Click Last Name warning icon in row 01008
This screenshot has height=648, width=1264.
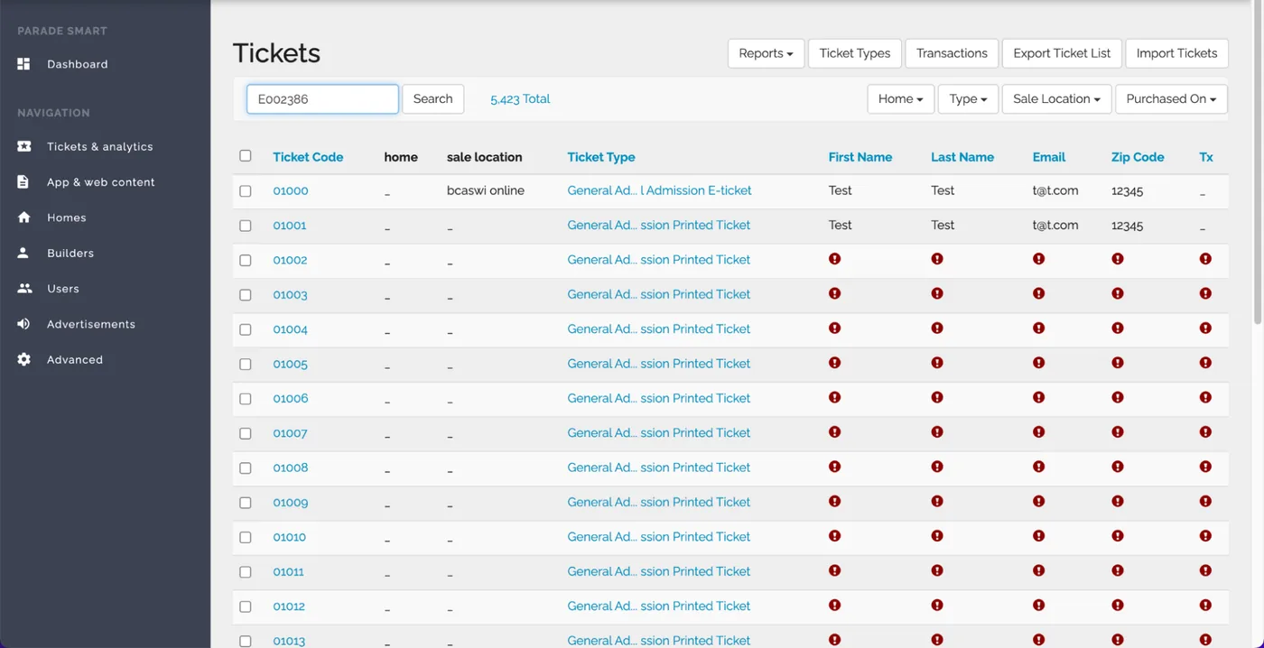(937, 467)
